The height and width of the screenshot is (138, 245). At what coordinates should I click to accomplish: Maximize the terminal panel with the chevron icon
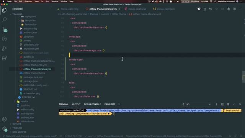234,104
